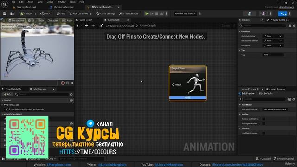Click the record animation button under viewport
The image size is (297, 167).
(x=63, y=83)
